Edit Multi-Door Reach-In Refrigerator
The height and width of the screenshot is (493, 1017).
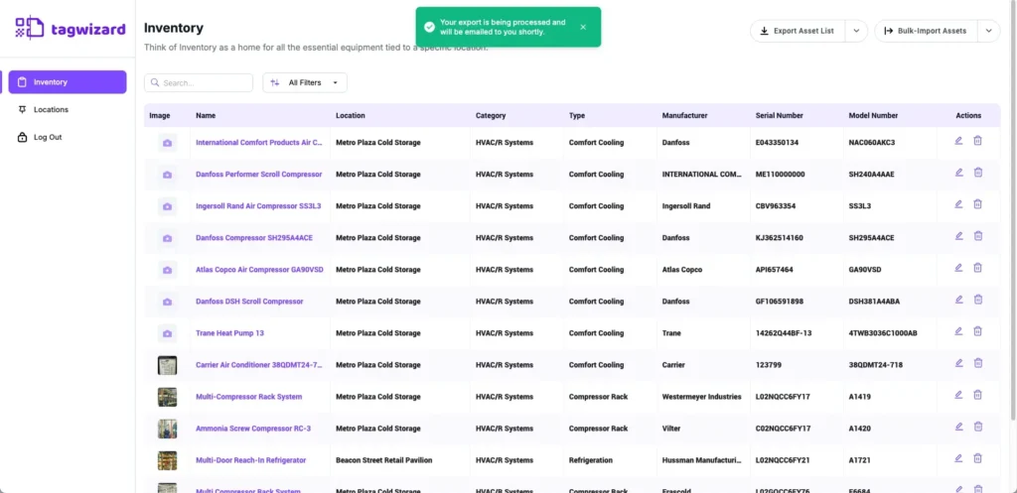[958, 458]
